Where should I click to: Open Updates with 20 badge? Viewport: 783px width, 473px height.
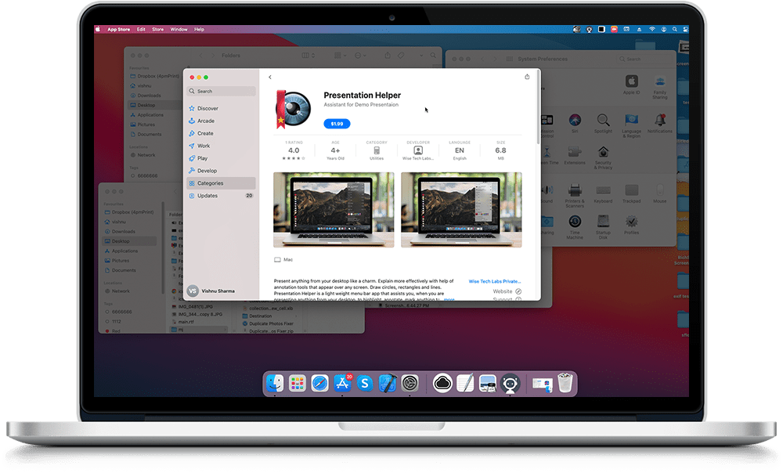pos(222,196)
